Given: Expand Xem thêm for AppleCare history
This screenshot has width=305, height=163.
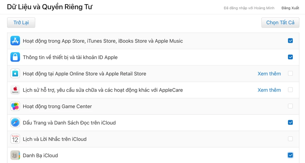Looking at the screenshot, I should pos(269,90).
